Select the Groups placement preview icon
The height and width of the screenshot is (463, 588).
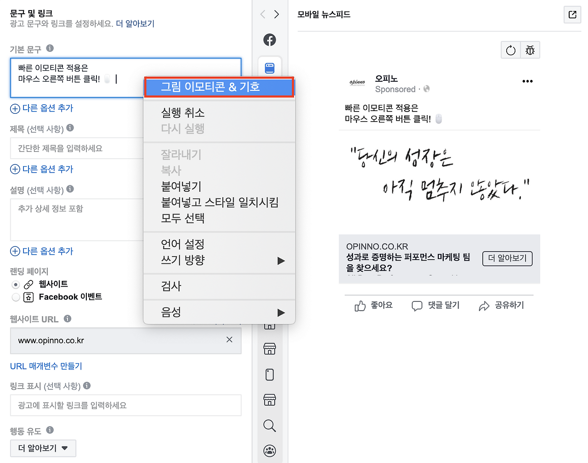[270, 451]
